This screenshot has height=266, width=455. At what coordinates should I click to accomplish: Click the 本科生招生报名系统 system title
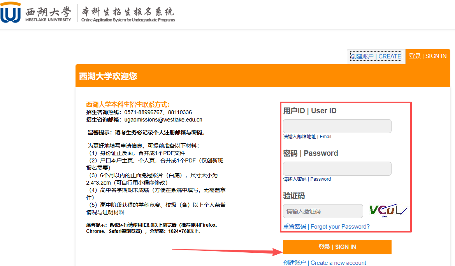128,13
